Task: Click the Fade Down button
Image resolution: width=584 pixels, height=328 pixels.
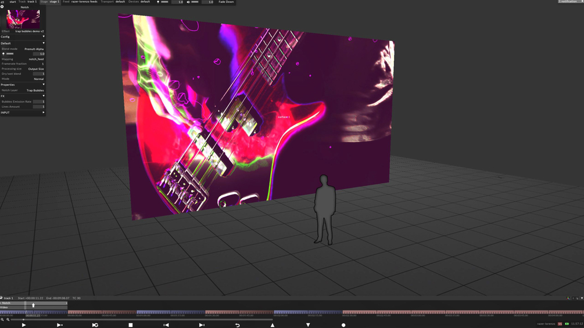Action: pyautogui.click(x=226, y=2)
